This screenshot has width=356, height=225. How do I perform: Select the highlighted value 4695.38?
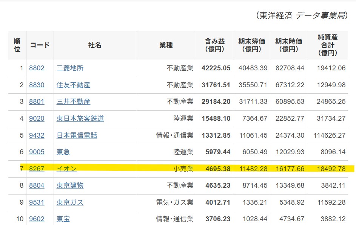(218, 169)
